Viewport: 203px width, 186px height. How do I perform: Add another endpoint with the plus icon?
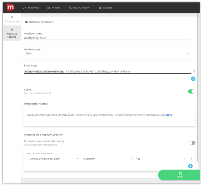point(193,79)
